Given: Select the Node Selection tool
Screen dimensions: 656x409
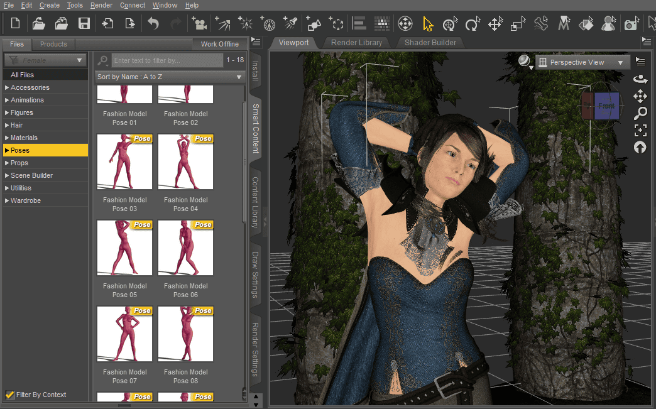Looking at the screenshot, I should tap(428, 23).
